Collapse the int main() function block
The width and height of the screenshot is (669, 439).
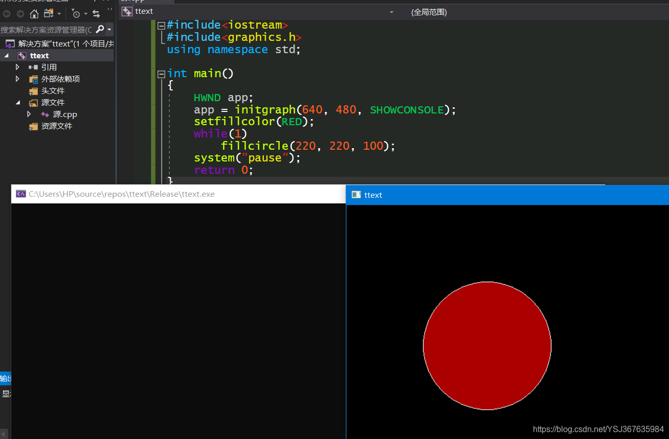[162, 74]
